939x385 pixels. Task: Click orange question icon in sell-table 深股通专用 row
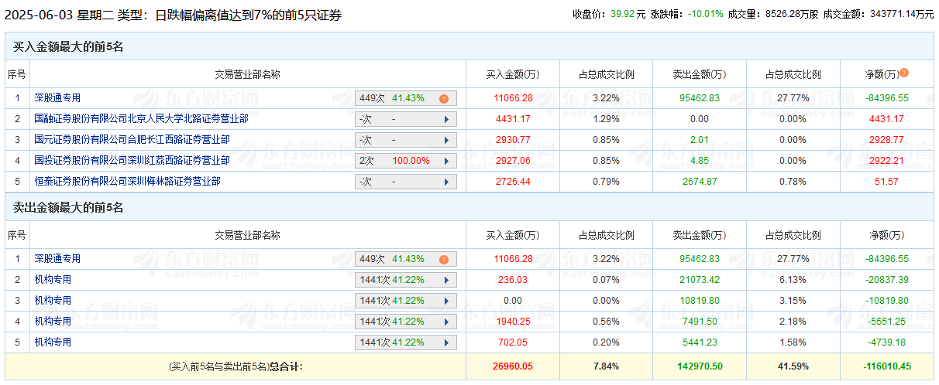444,260
